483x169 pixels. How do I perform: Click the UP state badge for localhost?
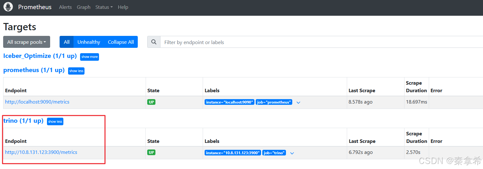151,102
